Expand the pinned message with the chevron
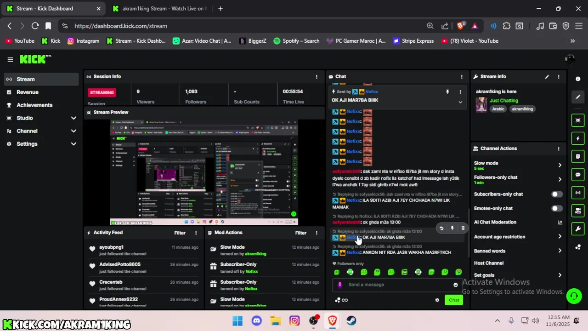 coord(460,102)
